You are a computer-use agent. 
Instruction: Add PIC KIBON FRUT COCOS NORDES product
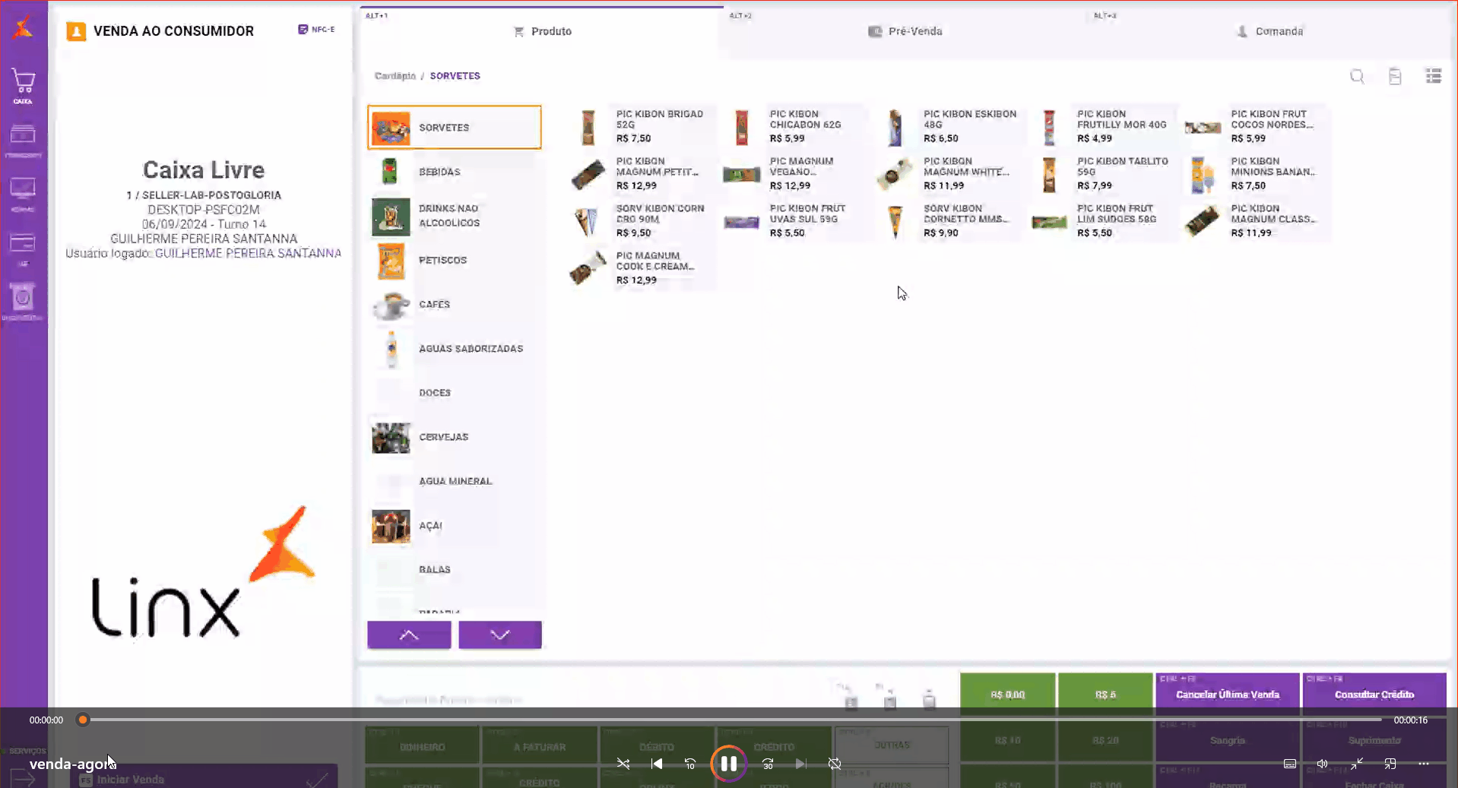pos(1257,126)
